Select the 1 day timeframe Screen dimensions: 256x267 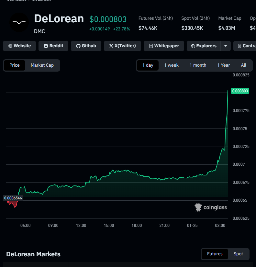(x=148, y=65)
